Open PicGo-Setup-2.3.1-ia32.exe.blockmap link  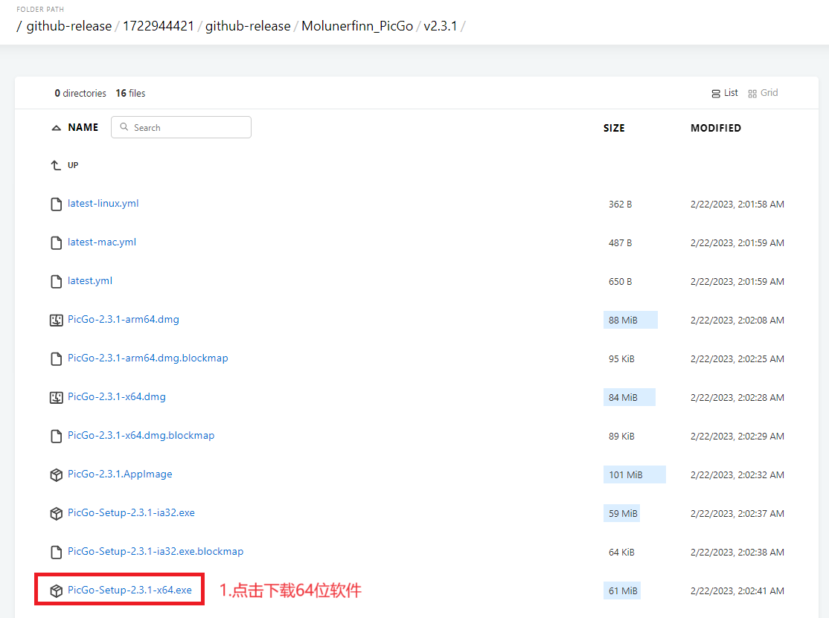(156, 551)
